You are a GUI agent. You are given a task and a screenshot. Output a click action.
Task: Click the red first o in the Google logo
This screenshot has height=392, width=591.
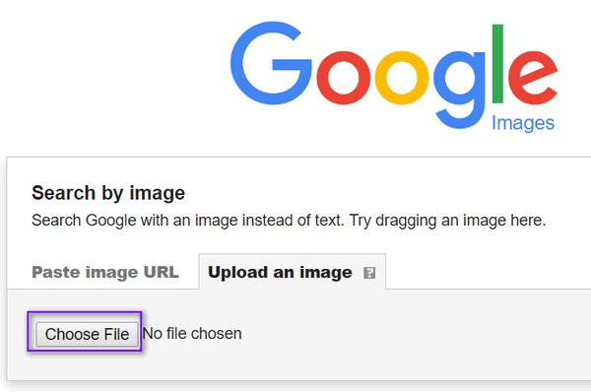[344, 78]
